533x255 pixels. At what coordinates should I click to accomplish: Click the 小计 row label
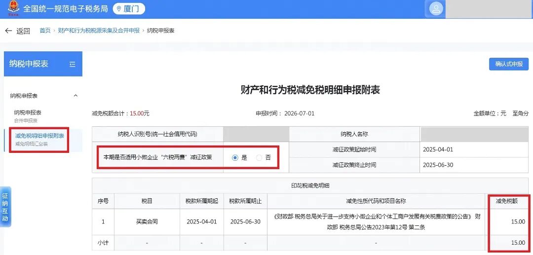coord(103,243)
